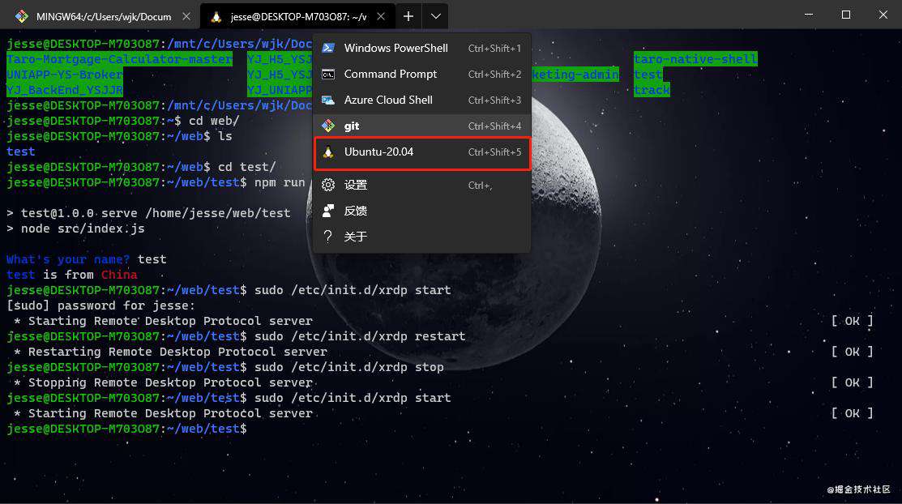Image resolution: width=902 pixels, height=504 pixels.
Task: Click 'Stopping Remote Desktop Protocol server' line
Action: coord(164,382)
